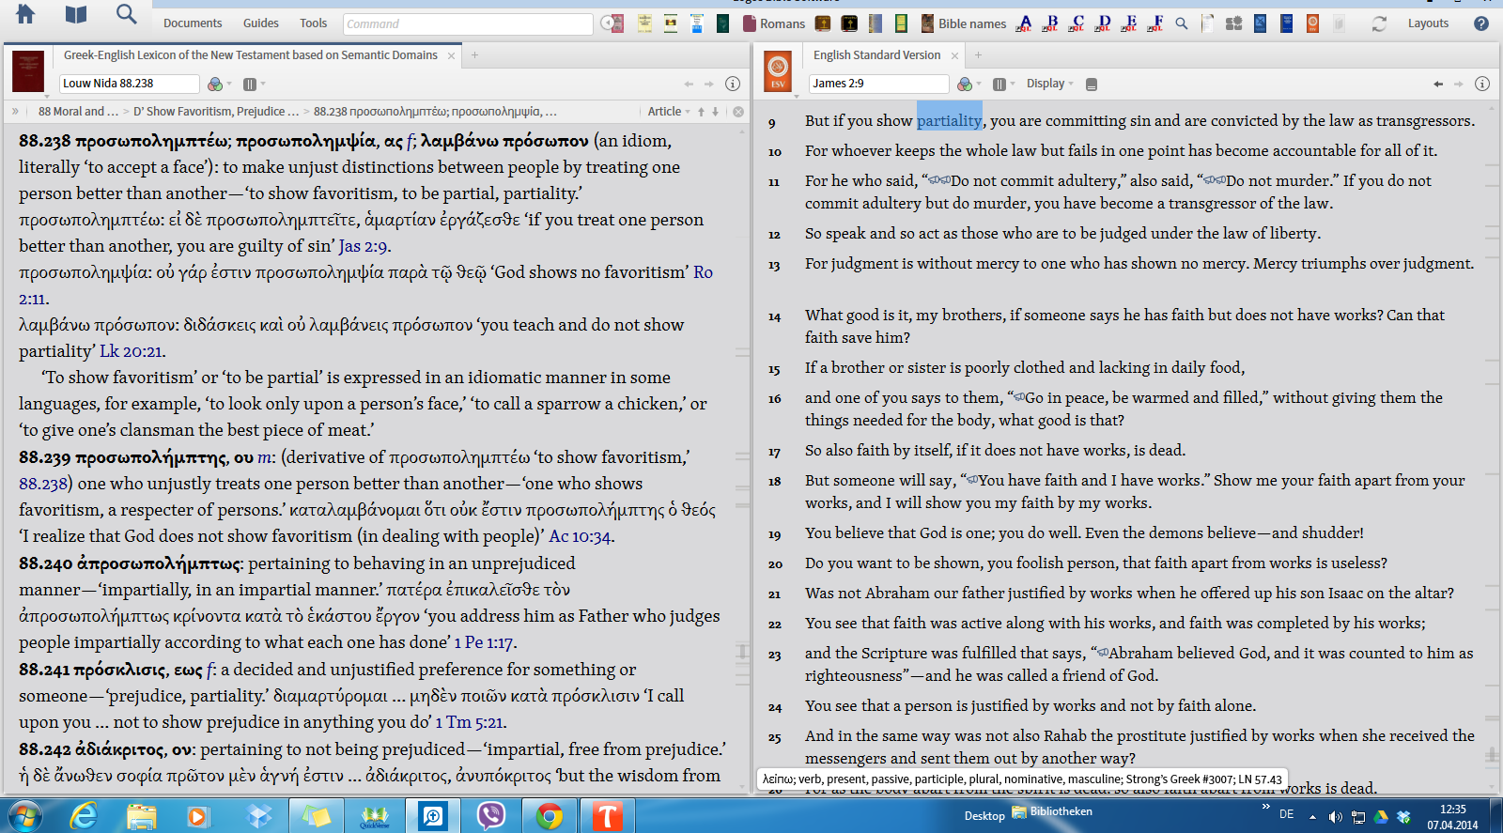This screenshot has height=833, width=1503.
Task: Click the dark green book shortcut icon
Action: (722, 23)
